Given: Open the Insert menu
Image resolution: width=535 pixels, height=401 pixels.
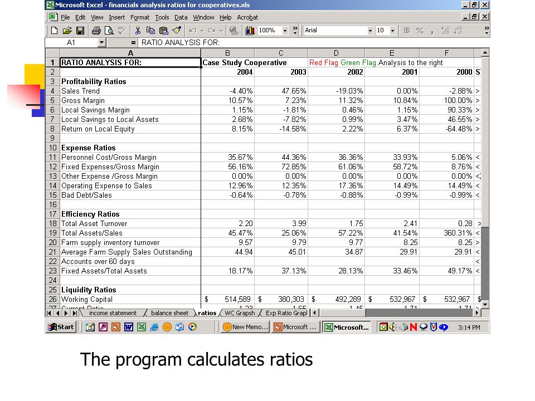Looking at the screenshot, I should [x=116, y=17].
